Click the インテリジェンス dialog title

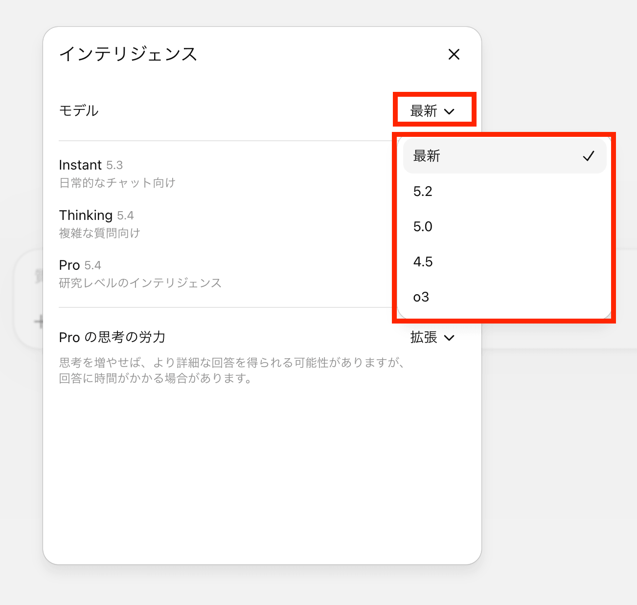point(128,54)
